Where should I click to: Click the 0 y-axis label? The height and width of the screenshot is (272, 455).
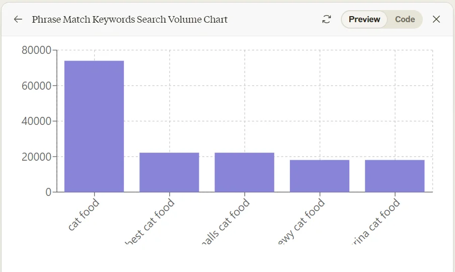[48, 192]
